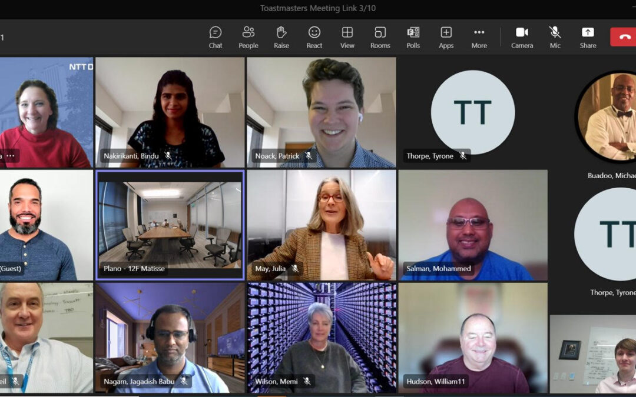The height and width of the screenshot is (397, 636).
Task: Unmute the Mic button
Action: (x=555, y=37)
